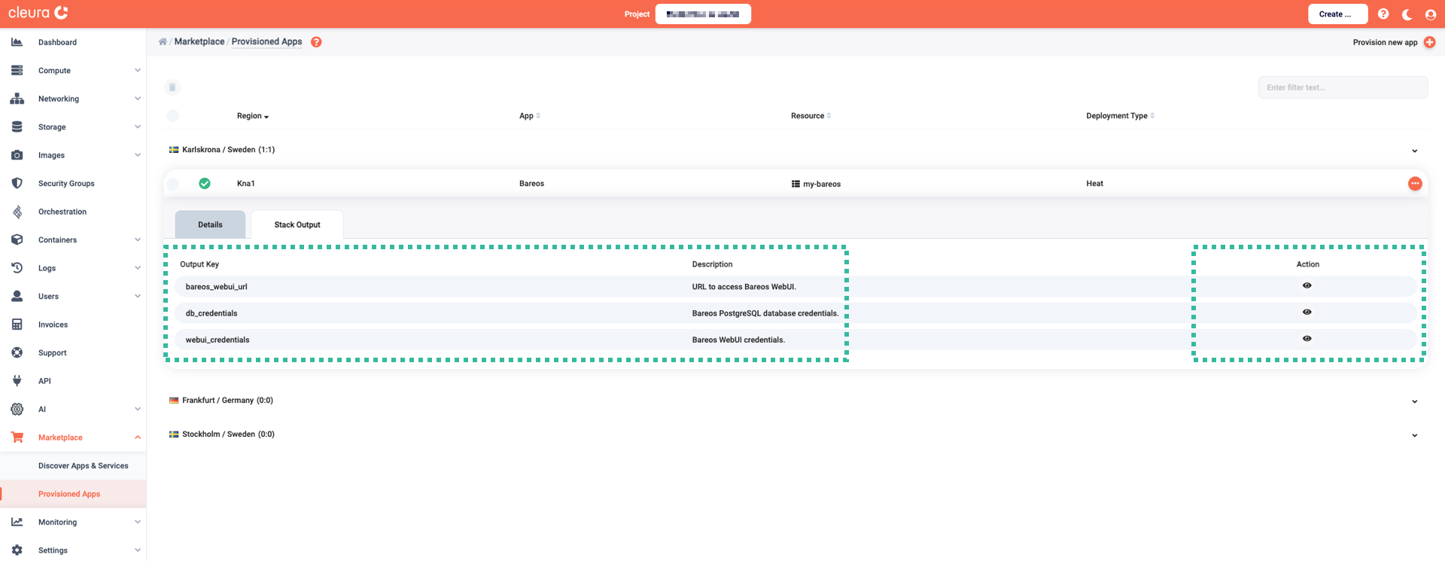Open Discover Apps & Services
This screenshot has width=1445, height=561.
click(x=83, y=466)
